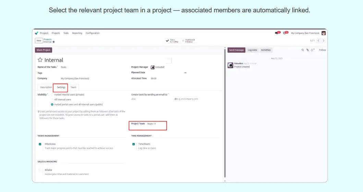Open the Configuration menu

[x=93, y=33]
